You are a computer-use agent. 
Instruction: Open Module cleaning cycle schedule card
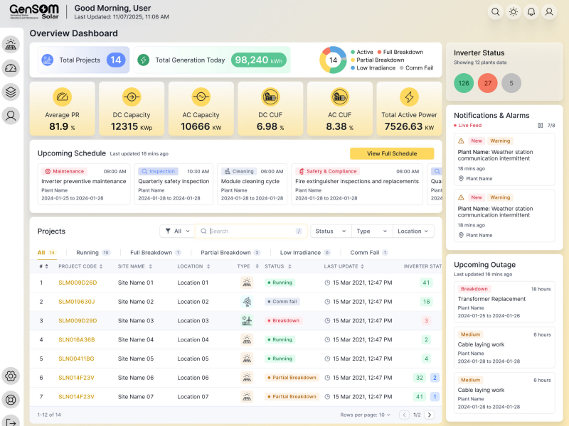pos(252,185)
